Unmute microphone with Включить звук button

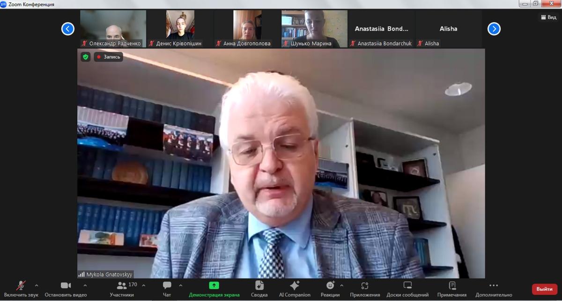pos(21,289)
